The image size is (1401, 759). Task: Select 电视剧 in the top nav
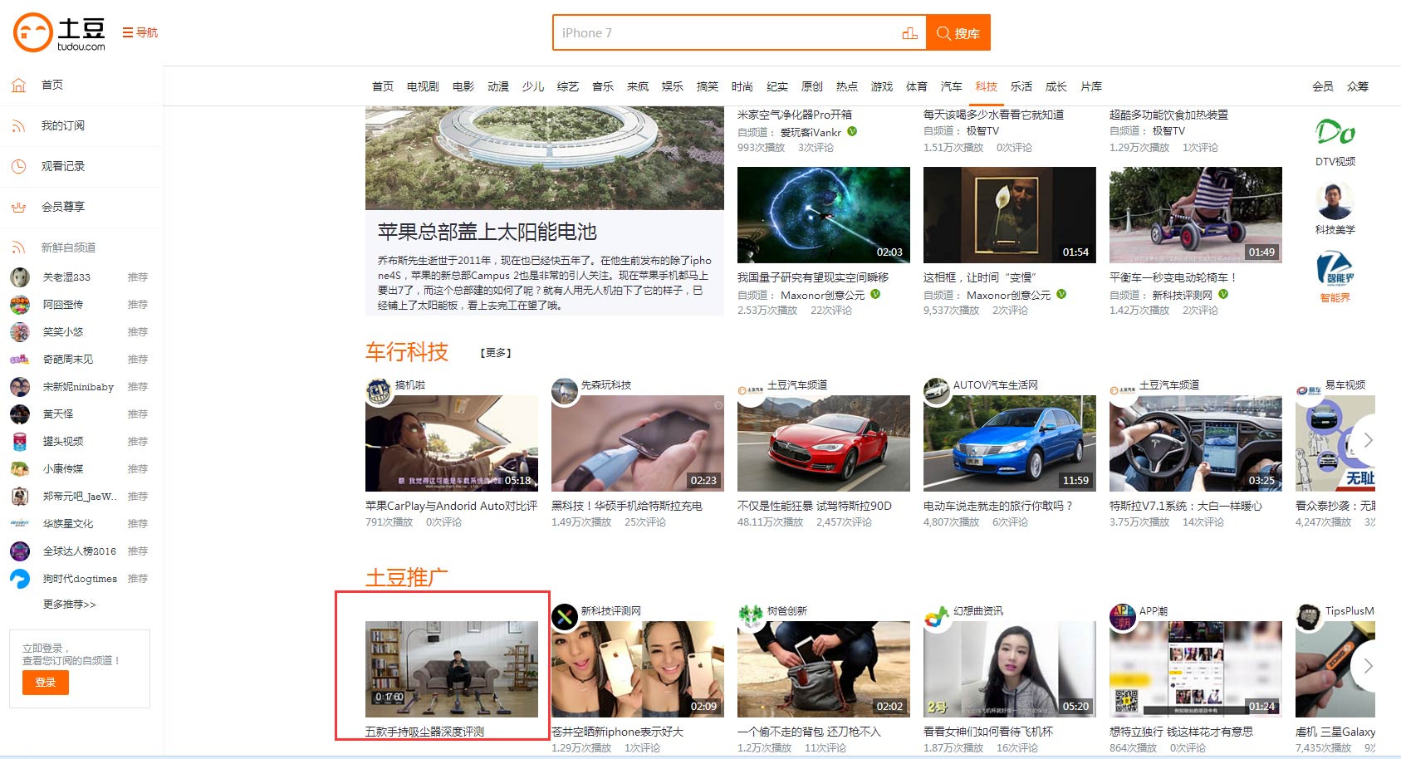click(423, 86)
